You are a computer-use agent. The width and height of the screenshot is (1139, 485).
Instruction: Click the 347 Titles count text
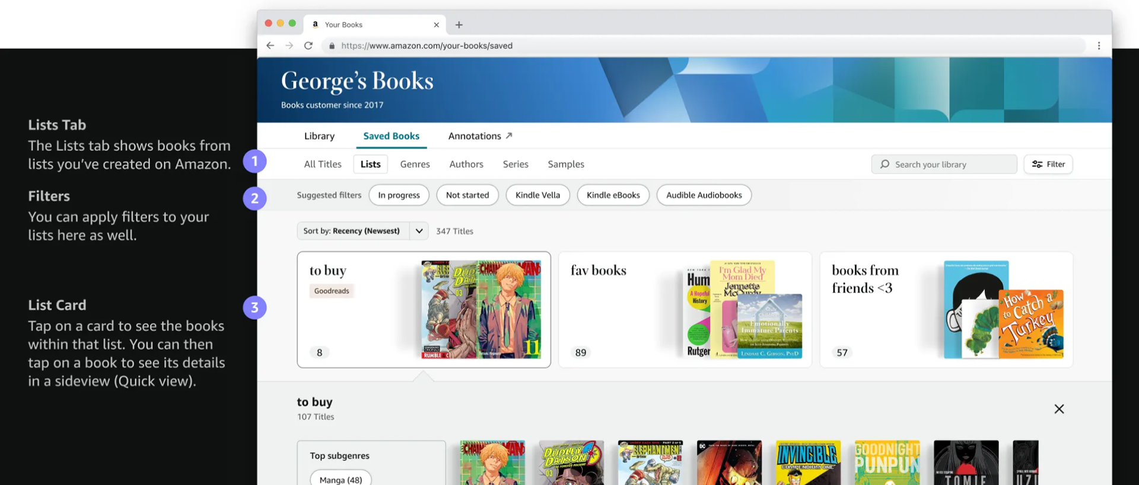point(454,231)
